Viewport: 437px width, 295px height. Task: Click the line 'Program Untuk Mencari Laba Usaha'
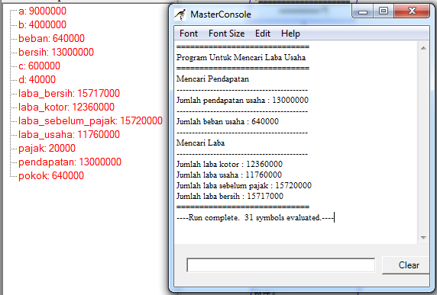[241, 58]
